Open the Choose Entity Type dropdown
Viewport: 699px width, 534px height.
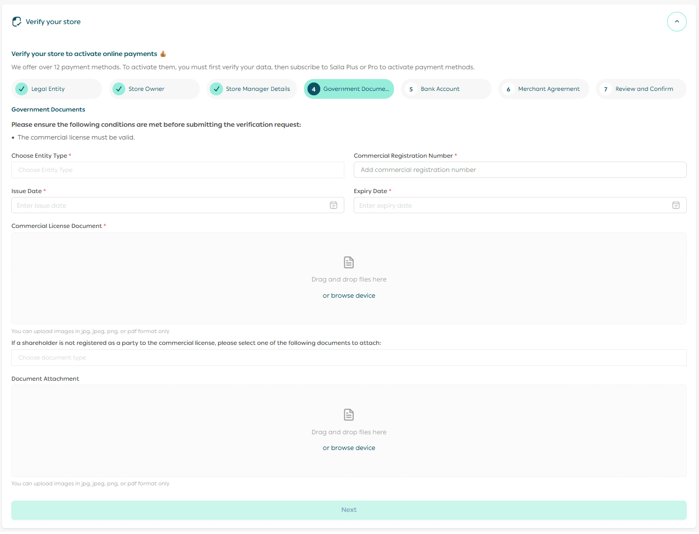(x=177, y=170)
